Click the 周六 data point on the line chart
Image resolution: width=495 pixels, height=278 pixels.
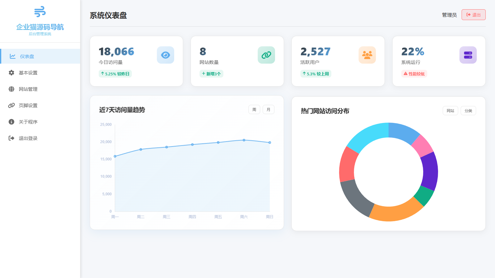pos(244,140)
